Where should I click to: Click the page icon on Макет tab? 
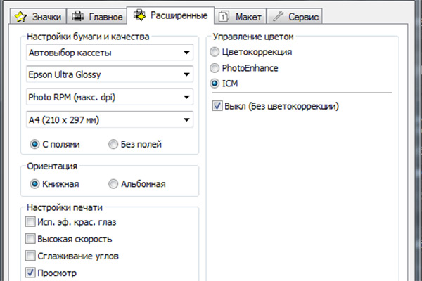[223, 15]
